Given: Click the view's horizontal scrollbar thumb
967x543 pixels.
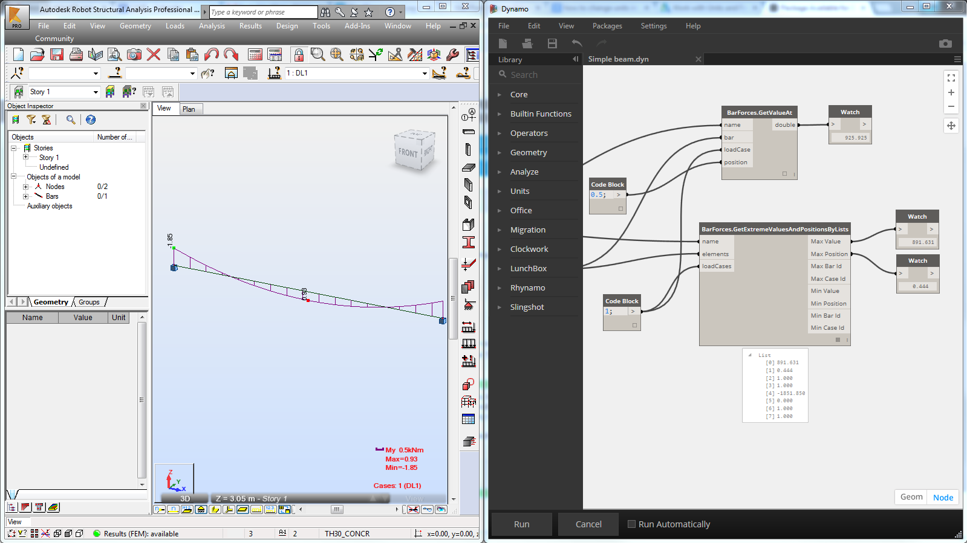Looking at the screenshot, I should [x=337, y=509].
